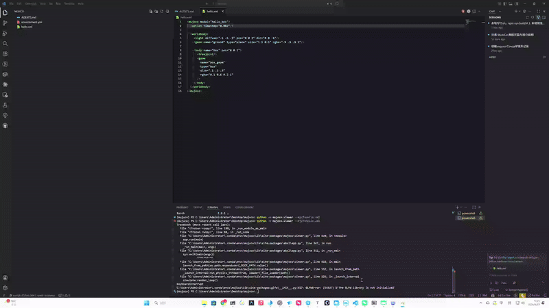
Task: Select the second powershell terminal entry
Action: coord(468,218)
